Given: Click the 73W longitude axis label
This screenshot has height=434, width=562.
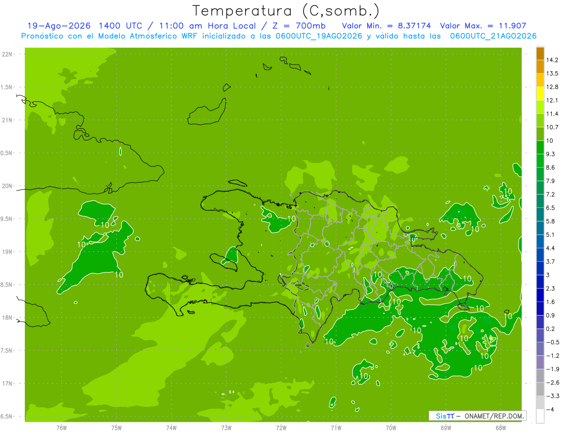Looking at the screenshot, I should pyautogui.click(x=226, y=428).
